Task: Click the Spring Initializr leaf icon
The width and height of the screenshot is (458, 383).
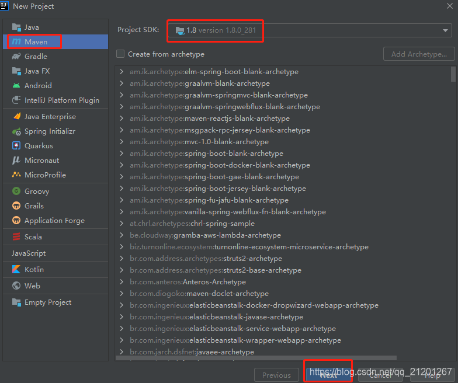Action: click(x=16, y=131)
